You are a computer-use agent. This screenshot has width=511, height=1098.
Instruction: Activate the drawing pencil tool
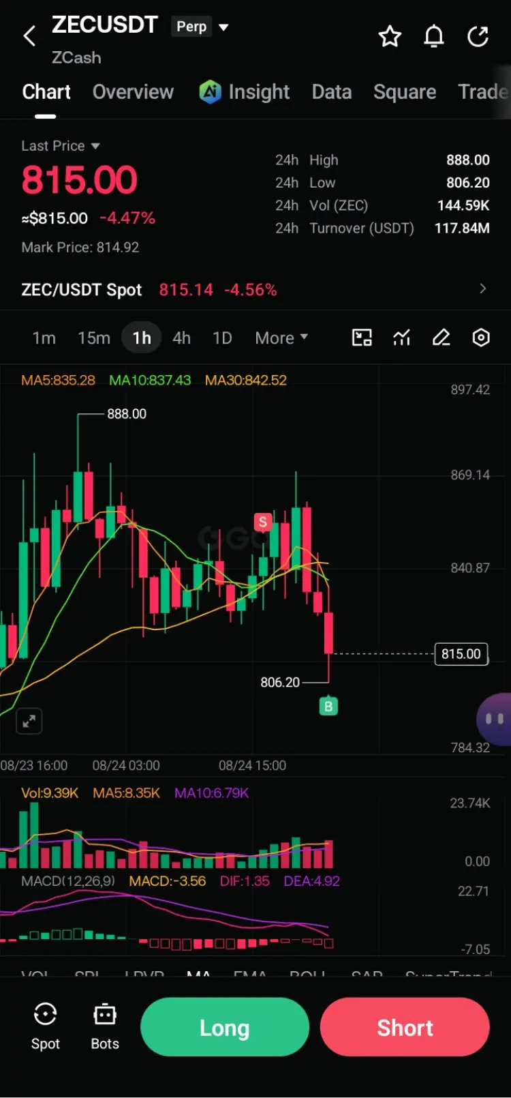click(x=442, y=338)
